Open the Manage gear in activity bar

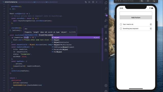106,91
